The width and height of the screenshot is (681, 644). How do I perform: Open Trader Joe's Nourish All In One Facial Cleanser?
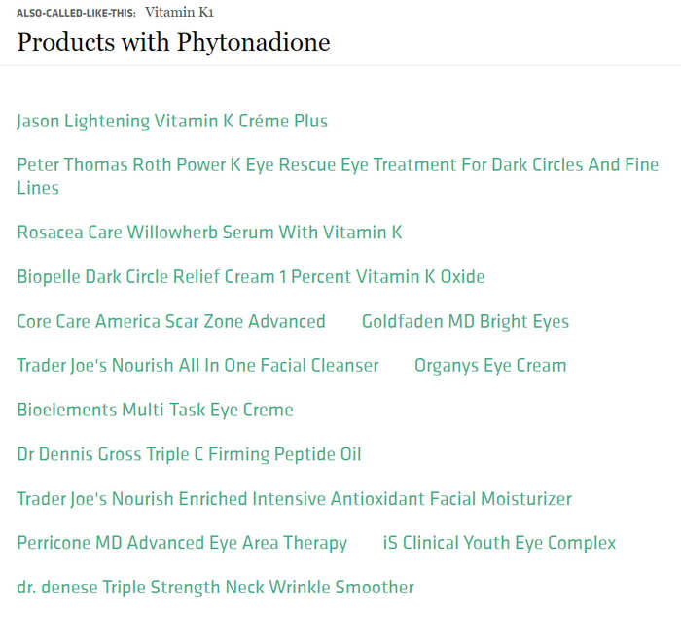197,366
